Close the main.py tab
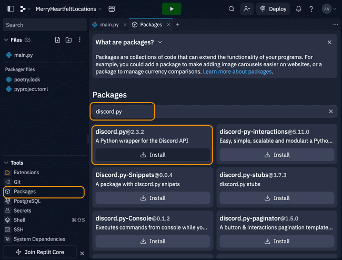Screen dimensions: 342x260 click(125, 25)
